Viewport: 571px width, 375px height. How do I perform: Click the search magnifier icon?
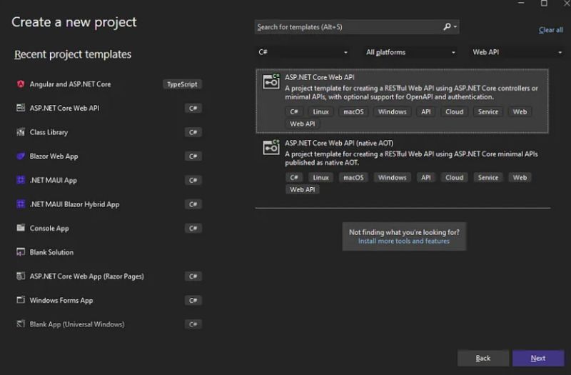pyautogui.click(x=447, y=26)
